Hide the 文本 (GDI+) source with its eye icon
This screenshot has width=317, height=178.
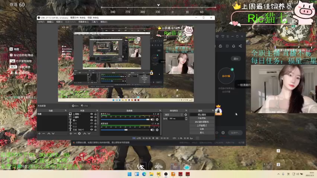pos(92,130)
